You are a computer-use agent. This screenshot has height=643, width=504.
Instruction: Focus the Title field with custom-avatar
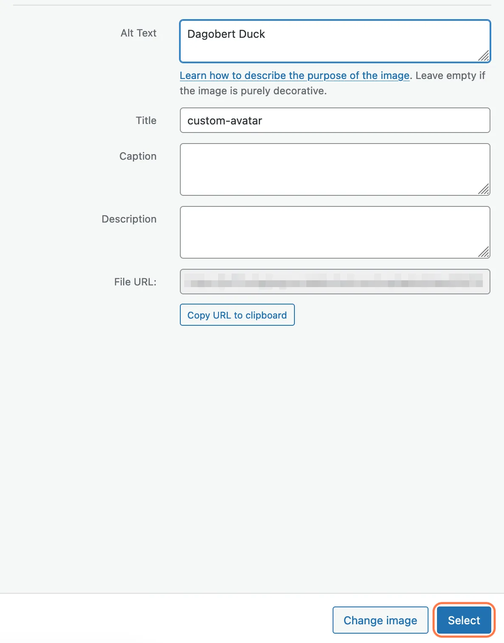[335, 120]
